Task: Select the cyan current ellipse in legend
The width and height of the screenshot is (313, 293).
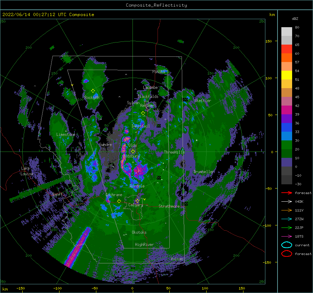Action: click(x=287, y=245)
